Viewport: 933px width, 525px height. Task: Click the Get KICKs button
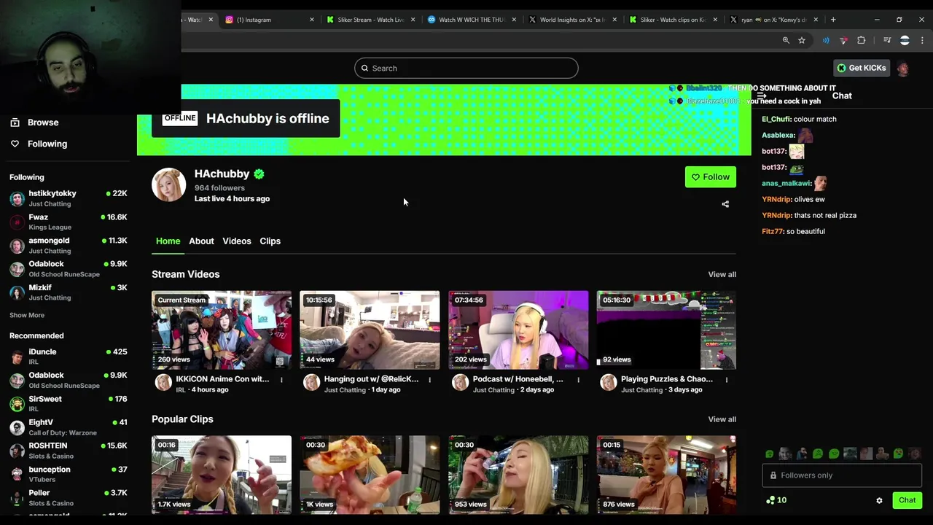tap(862, 68)
